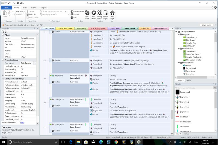Collapse the Project settings section

click(x=3, y=60)
